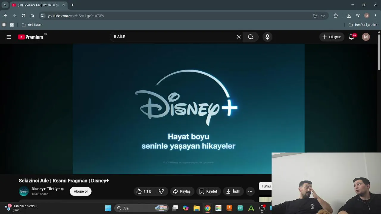Reload the current page
This screenshot has height=214, width=381.
[x=23, y=16]
